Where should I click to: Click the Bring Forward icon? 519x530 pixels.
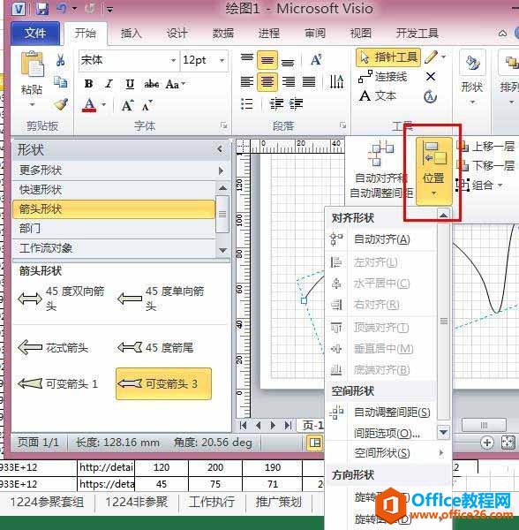(485, 147)
